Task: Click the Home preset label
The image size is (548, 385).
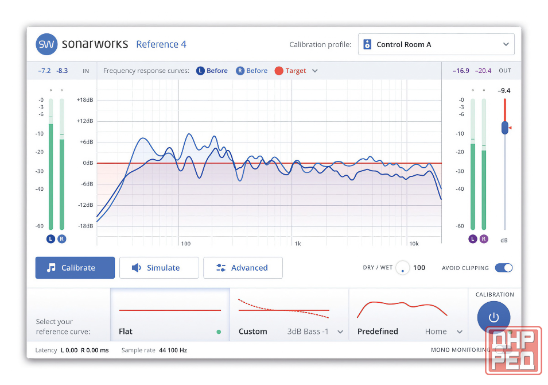Action: tap(436, 332)
